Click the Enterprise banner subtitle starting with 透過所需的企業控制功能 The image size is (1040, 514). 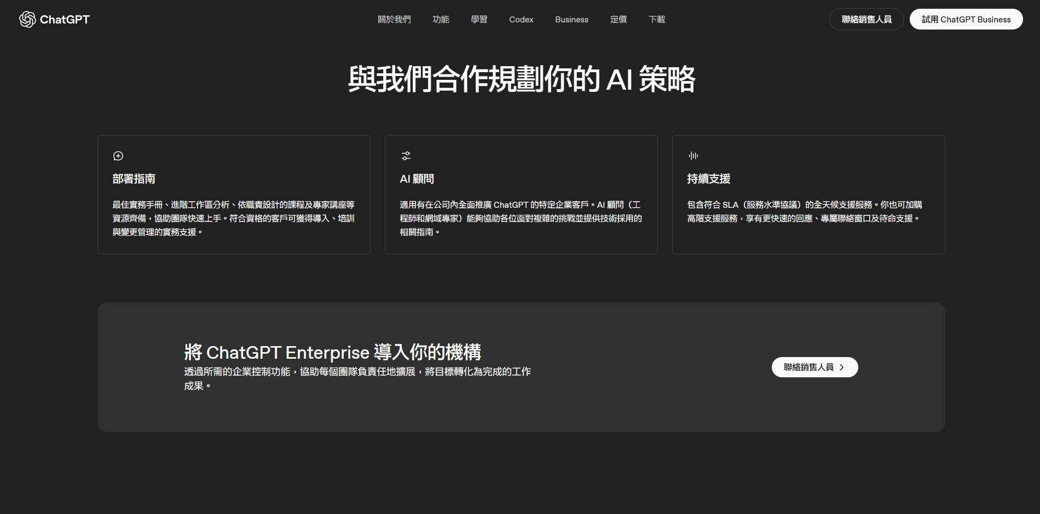357,378
